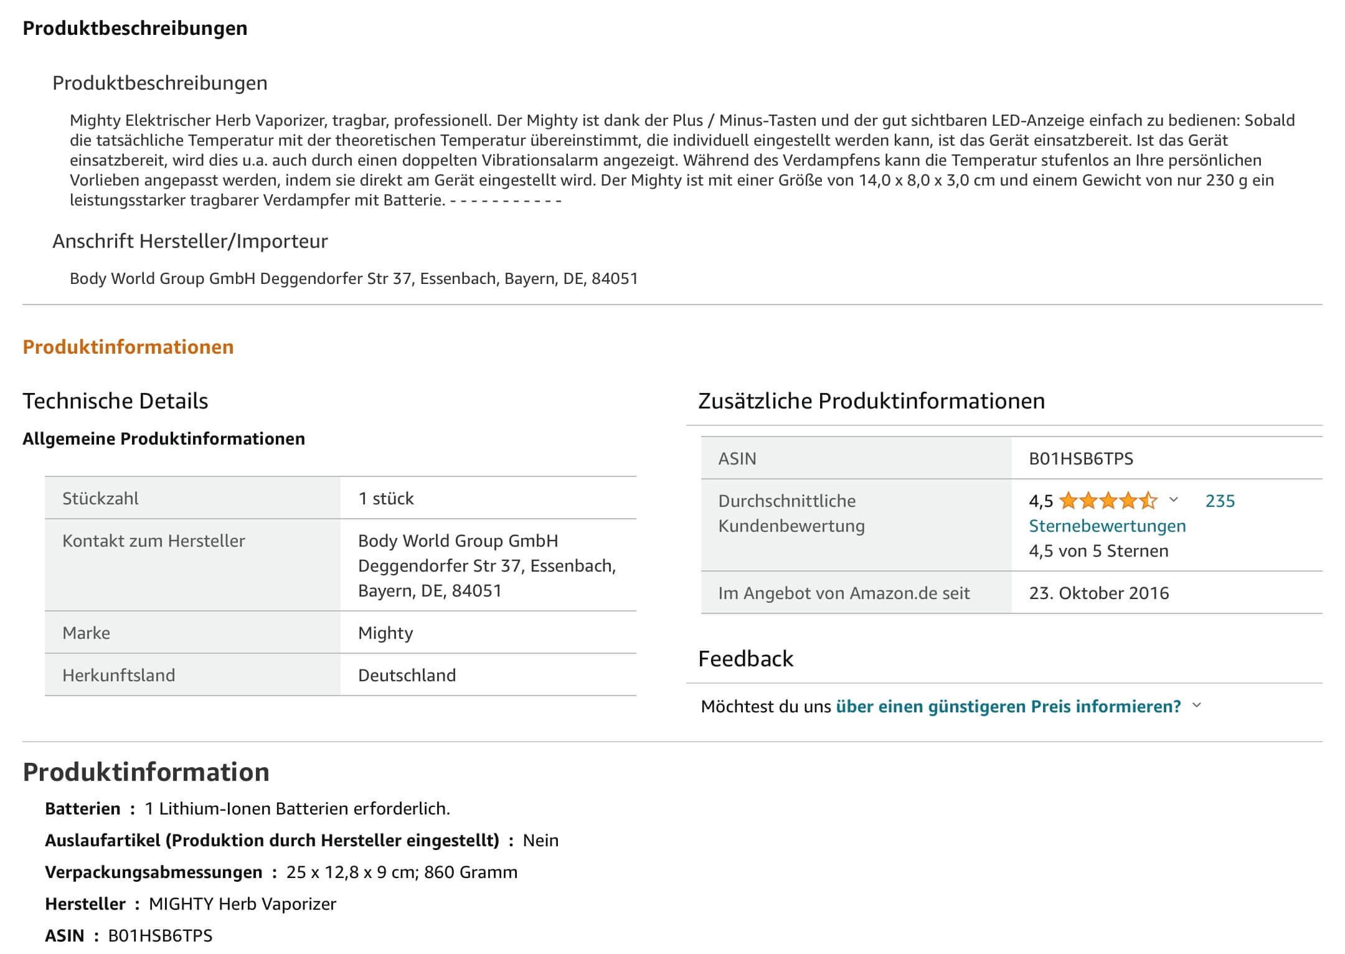Click the Technische Details heading
The image size is (1345, 954).
116,401
